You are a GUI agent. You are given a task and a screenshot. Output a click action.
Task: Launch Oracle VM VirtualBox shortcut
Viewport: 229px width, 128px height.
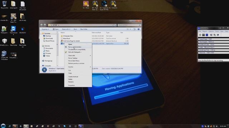pos(4,55)
